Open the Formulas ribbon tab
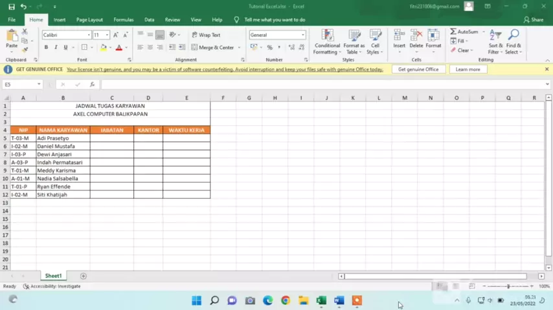 pyautogui.click(x=123, y=20)
